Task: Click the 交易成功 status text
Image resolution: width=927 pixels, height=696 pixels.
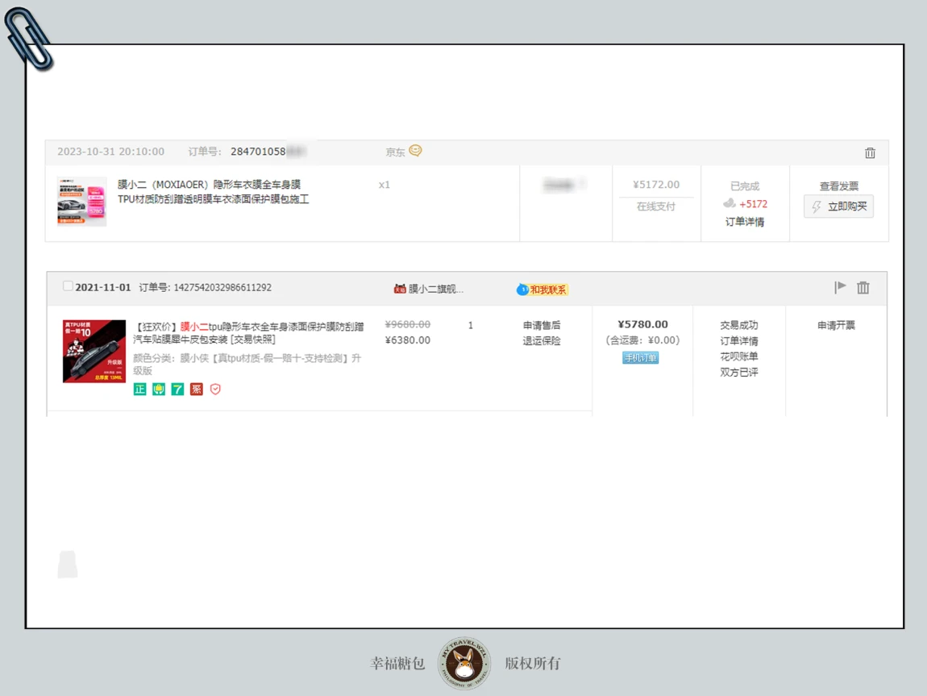Action: point(739,325)
